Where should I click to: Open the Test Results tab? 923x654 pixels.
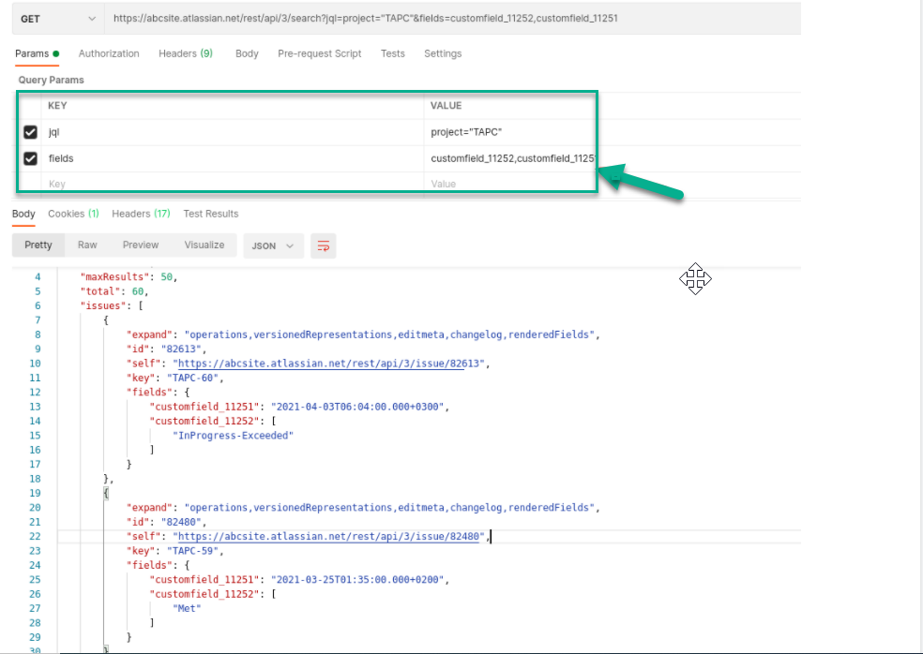[211, 214]
